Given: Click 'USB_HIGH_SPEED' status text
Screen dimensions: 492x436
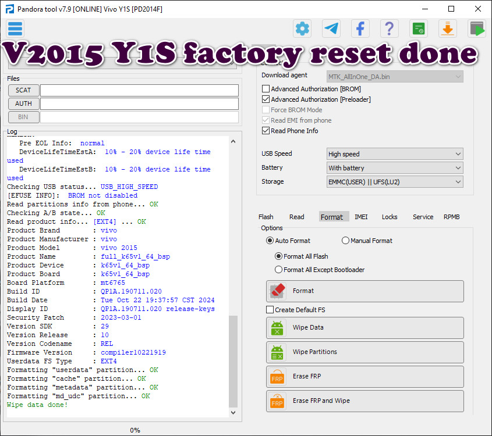Looking at the screenshot, I should tap(129, 187).
